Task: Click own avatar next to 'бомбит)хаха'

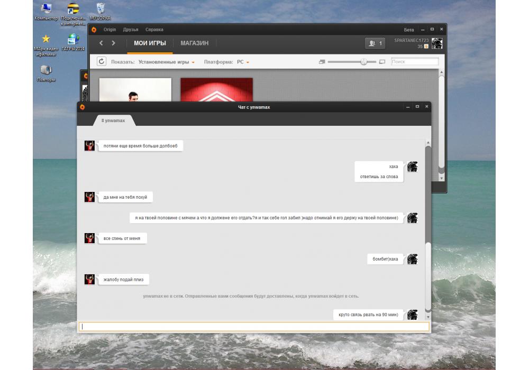Action: coord(412,259)
